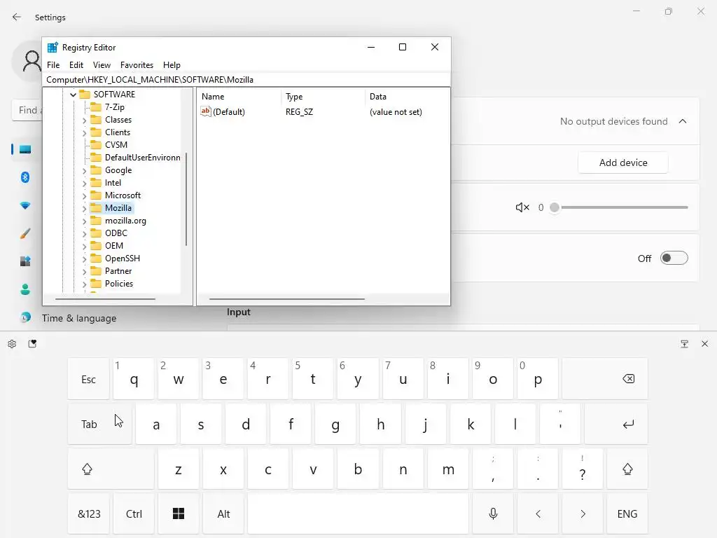Tap the microphone dictation key
The image size is (717, 538).
point(493,513)
